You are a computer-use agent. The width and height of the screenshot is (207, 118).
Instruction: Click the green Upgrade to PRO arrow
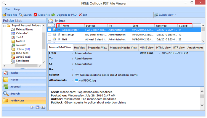(53, 15)
